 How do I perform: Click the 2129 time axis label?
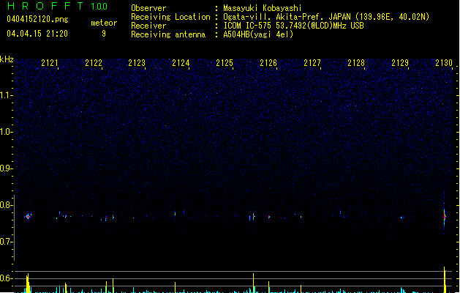[400, 63]
